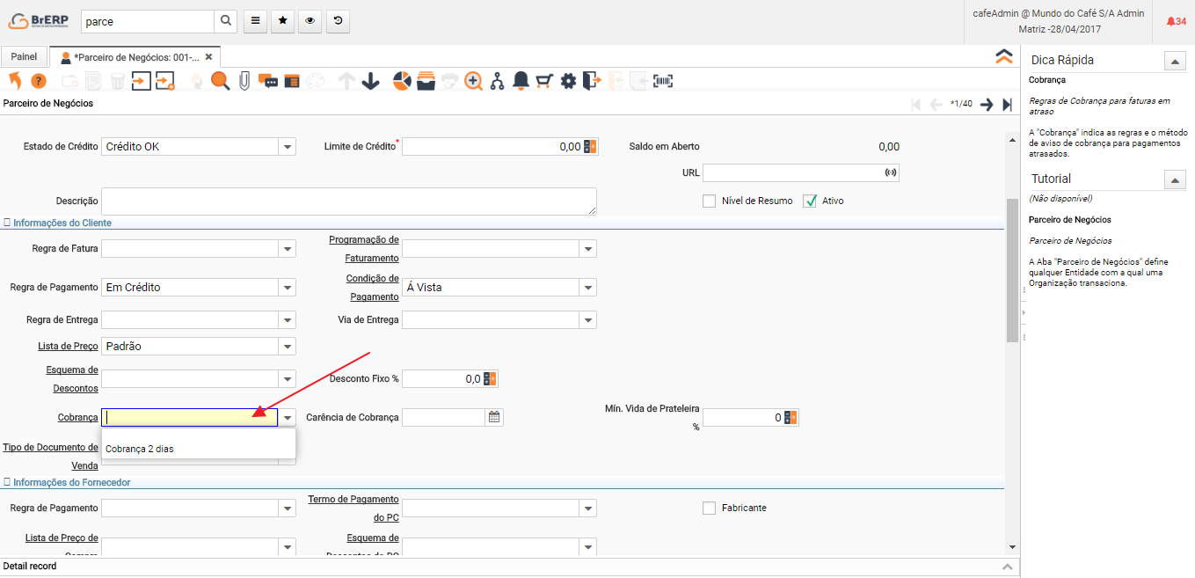Collapse the Dica Rápida panel
This screenshot has width=1195, height=578.
coord(1175,61)
